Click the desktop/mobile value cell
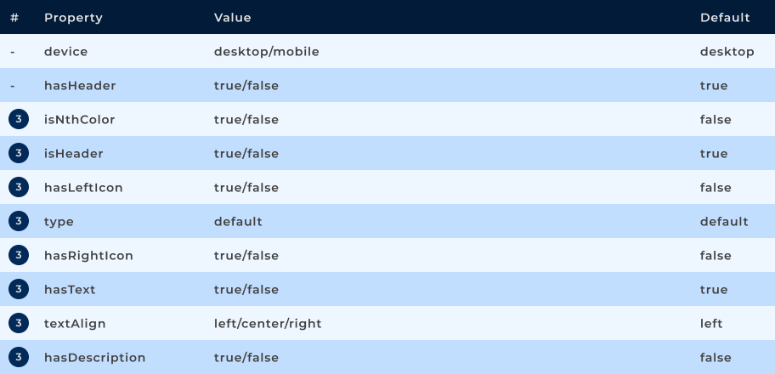 coord(266,52)
